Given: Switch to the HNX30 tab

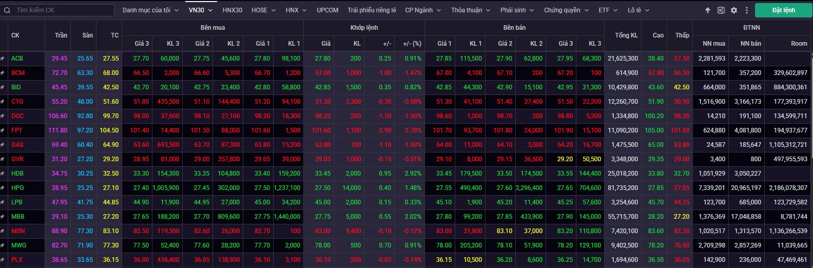Looking at the screenshot, I should [233, 10].
